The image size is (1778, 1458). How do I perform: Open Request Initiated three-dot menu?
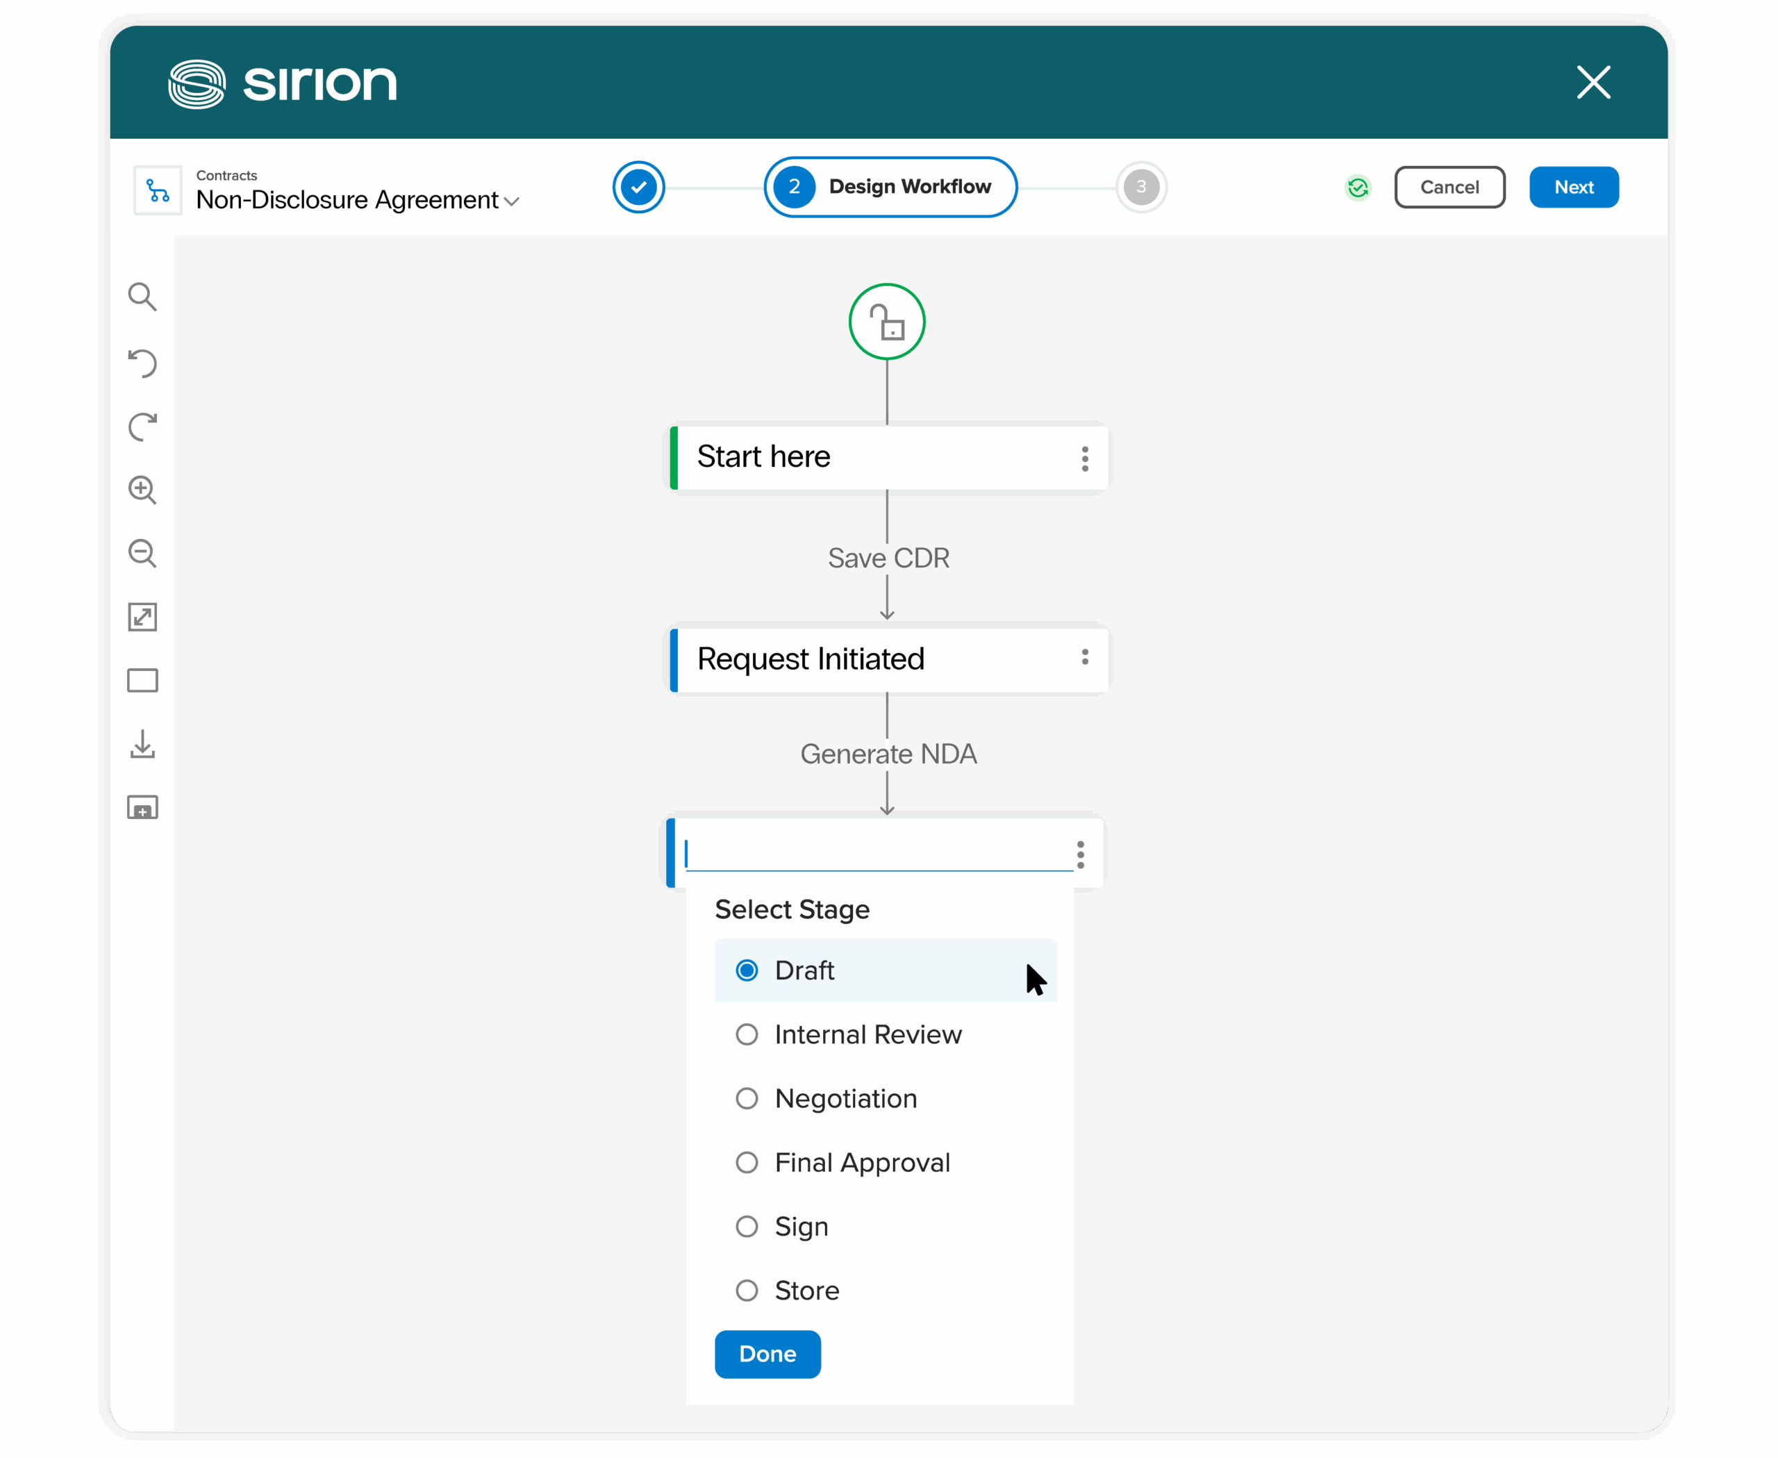(x=1085, y=657)
